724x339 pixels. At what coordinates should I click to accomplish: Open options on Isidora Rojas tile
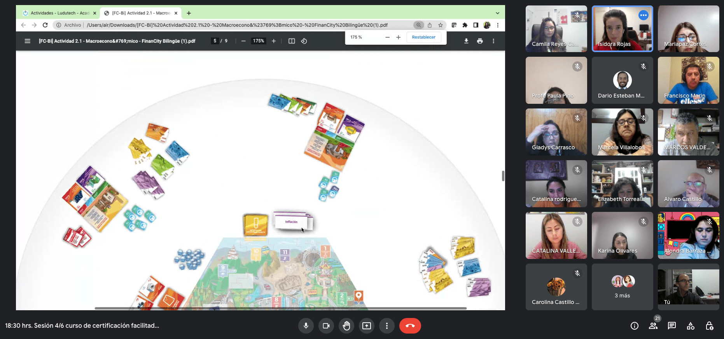tap(644, 15)
